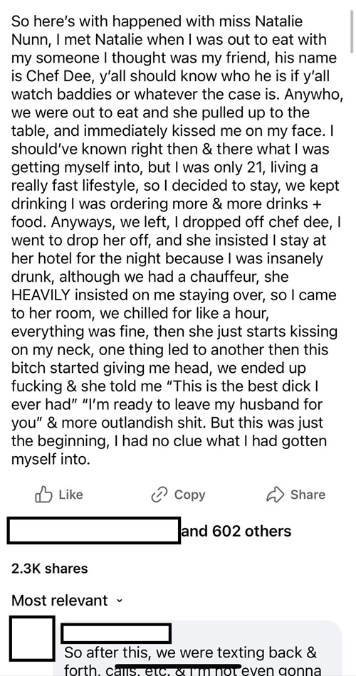Click the arrow Share icon
Viewport: 356px width, 676px height.
(x=276, y=495)
